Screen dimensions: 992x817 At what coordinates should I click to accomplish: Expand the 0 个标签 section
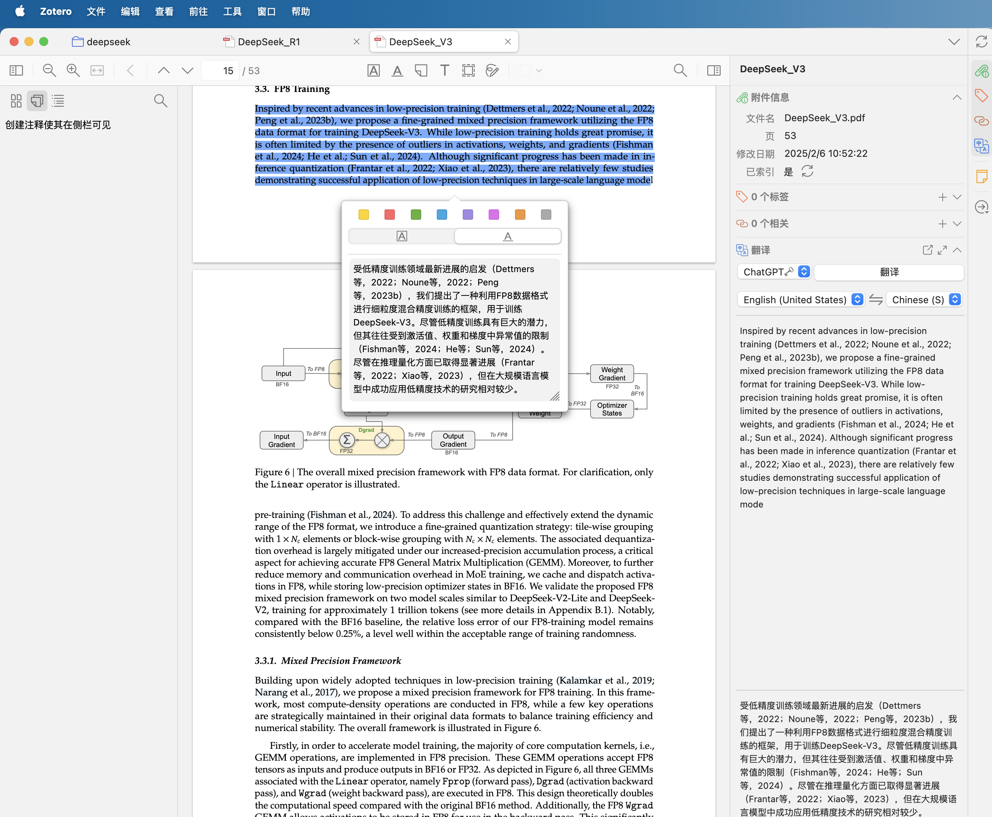957,197
